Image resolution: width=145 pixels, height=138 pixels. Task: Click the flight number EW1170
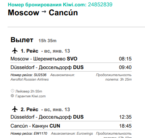(40, 134)
